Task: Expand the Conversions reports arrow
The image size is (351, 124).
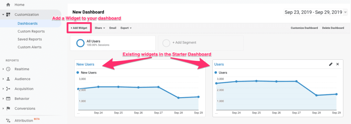Action: click(3, 109)
